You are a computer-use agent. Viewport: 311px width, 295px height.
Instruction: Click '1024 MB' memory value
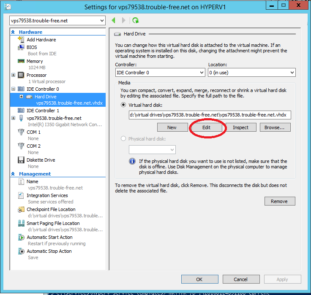point(37,68)
